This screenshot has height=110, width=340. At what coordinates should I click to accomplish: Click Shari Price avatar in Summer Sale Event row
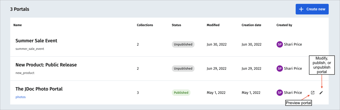pyautogui.click(x=280, y=44)
